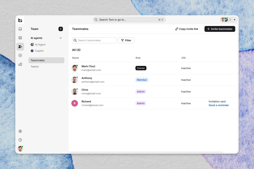Open the AI Agent item

point(38,45)
